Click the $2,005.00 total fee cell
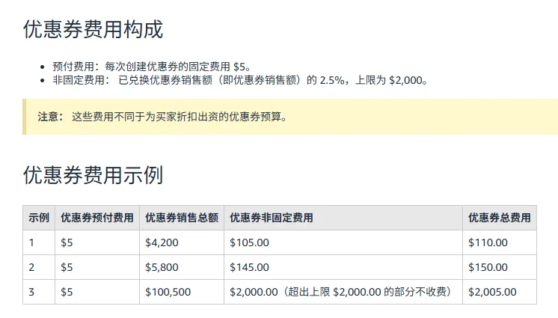Screen dimensions: 558x318 coord(492,292)
